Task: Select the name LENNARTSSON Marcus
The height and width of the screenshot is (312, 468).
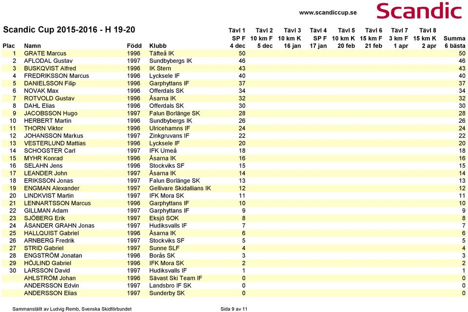Action: coord(58,203)
